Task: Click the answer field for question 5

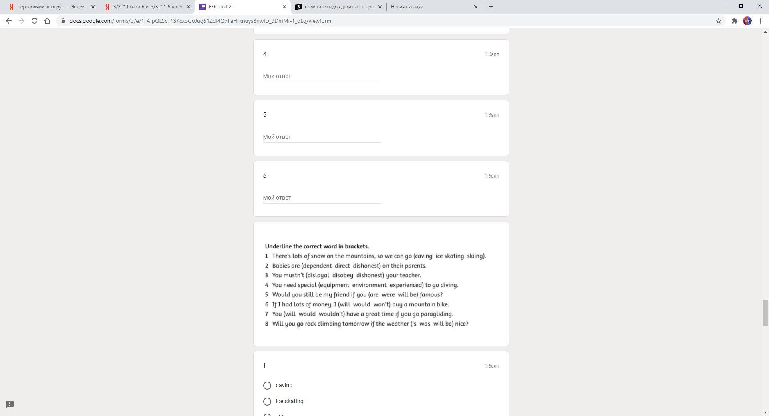Action: click(322, 137)
